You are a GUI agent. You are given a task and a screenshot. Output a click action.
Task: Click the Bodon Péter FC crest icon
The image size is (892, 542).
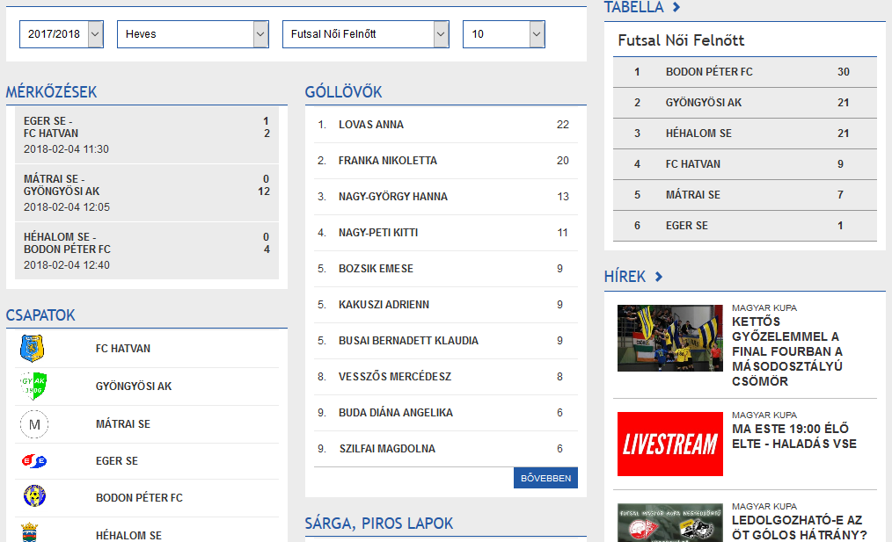pos(34,496)
